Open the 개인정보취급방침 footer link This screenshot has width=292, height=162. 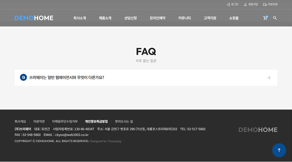coord(96,121)
